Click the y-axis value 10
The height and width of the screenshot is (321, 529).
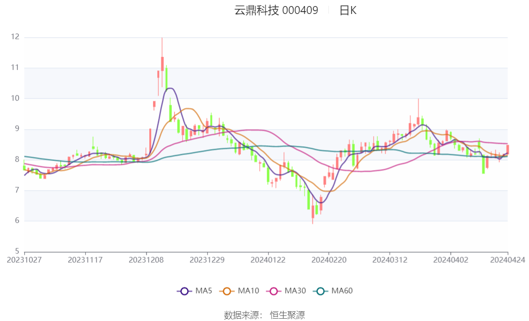(15, 98)
